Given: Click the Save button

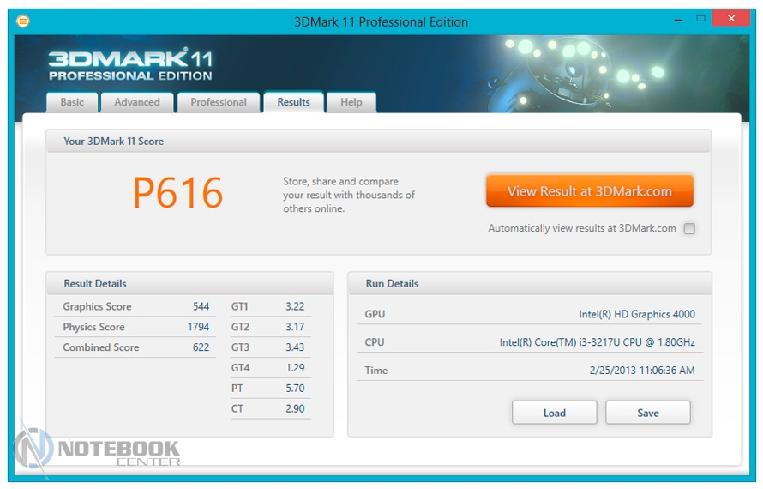Looking at the screenshot, I should [x=647, y=413].
